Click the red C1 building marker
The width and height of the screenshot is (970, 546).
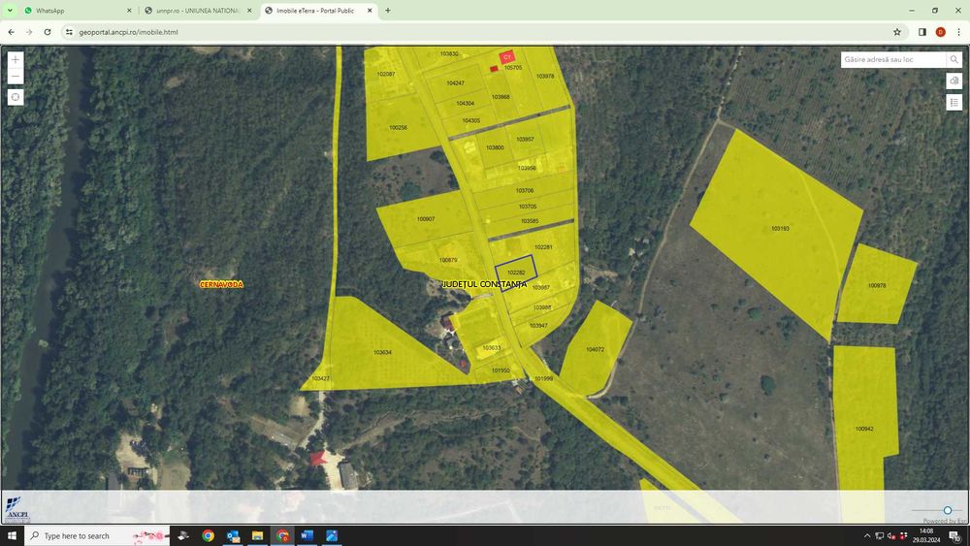[507, 57]
